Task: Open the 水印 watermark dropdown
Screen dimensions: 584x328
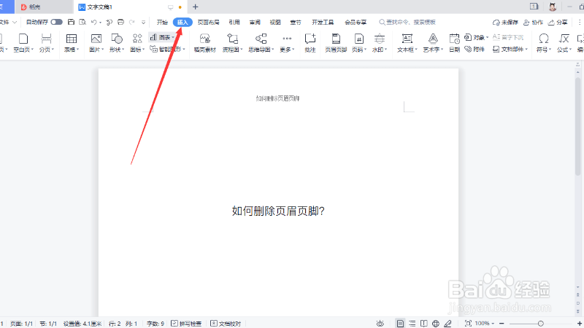Action: click(x=380, y=43)
